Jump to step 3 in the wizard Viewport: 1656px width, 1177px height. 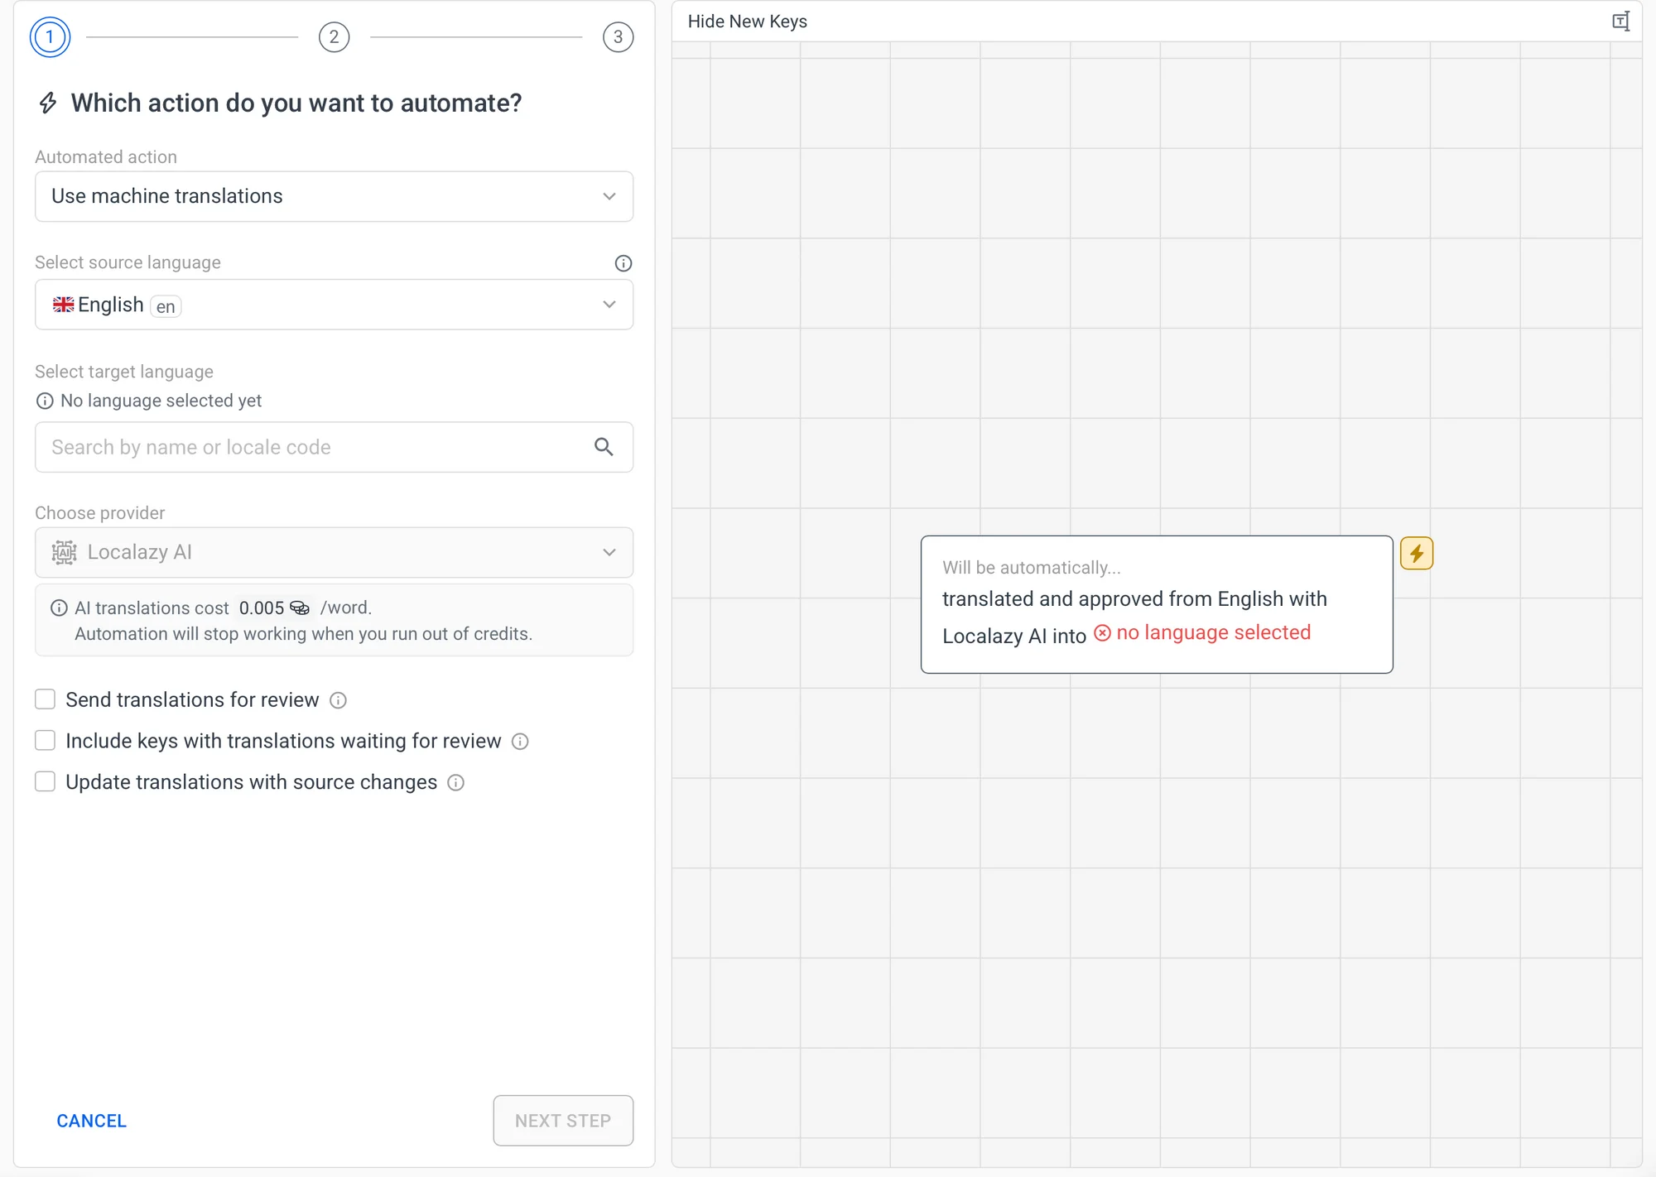click(x=618, y=37)
